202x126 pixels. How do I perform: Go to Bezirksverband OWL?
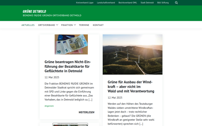(x=128, y=3)
